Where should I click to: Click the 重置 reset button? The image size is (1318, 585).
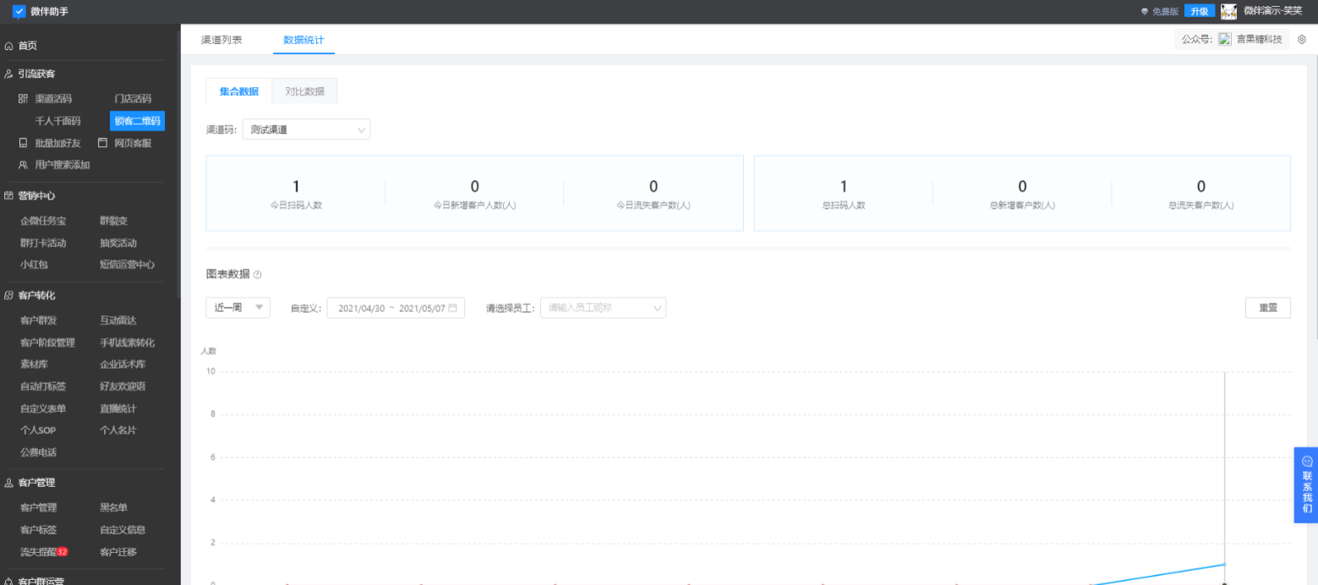tap(1267, 308)
